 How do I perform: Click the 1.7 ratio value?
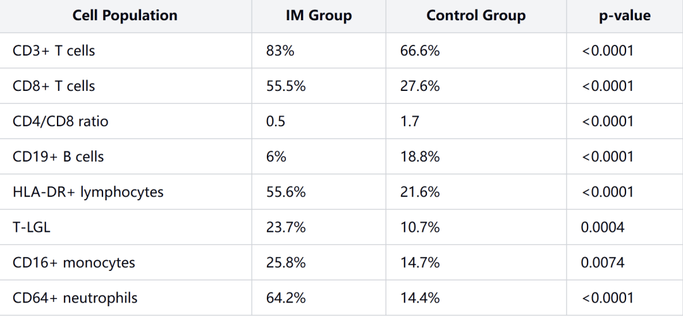[x=409, y=121]
